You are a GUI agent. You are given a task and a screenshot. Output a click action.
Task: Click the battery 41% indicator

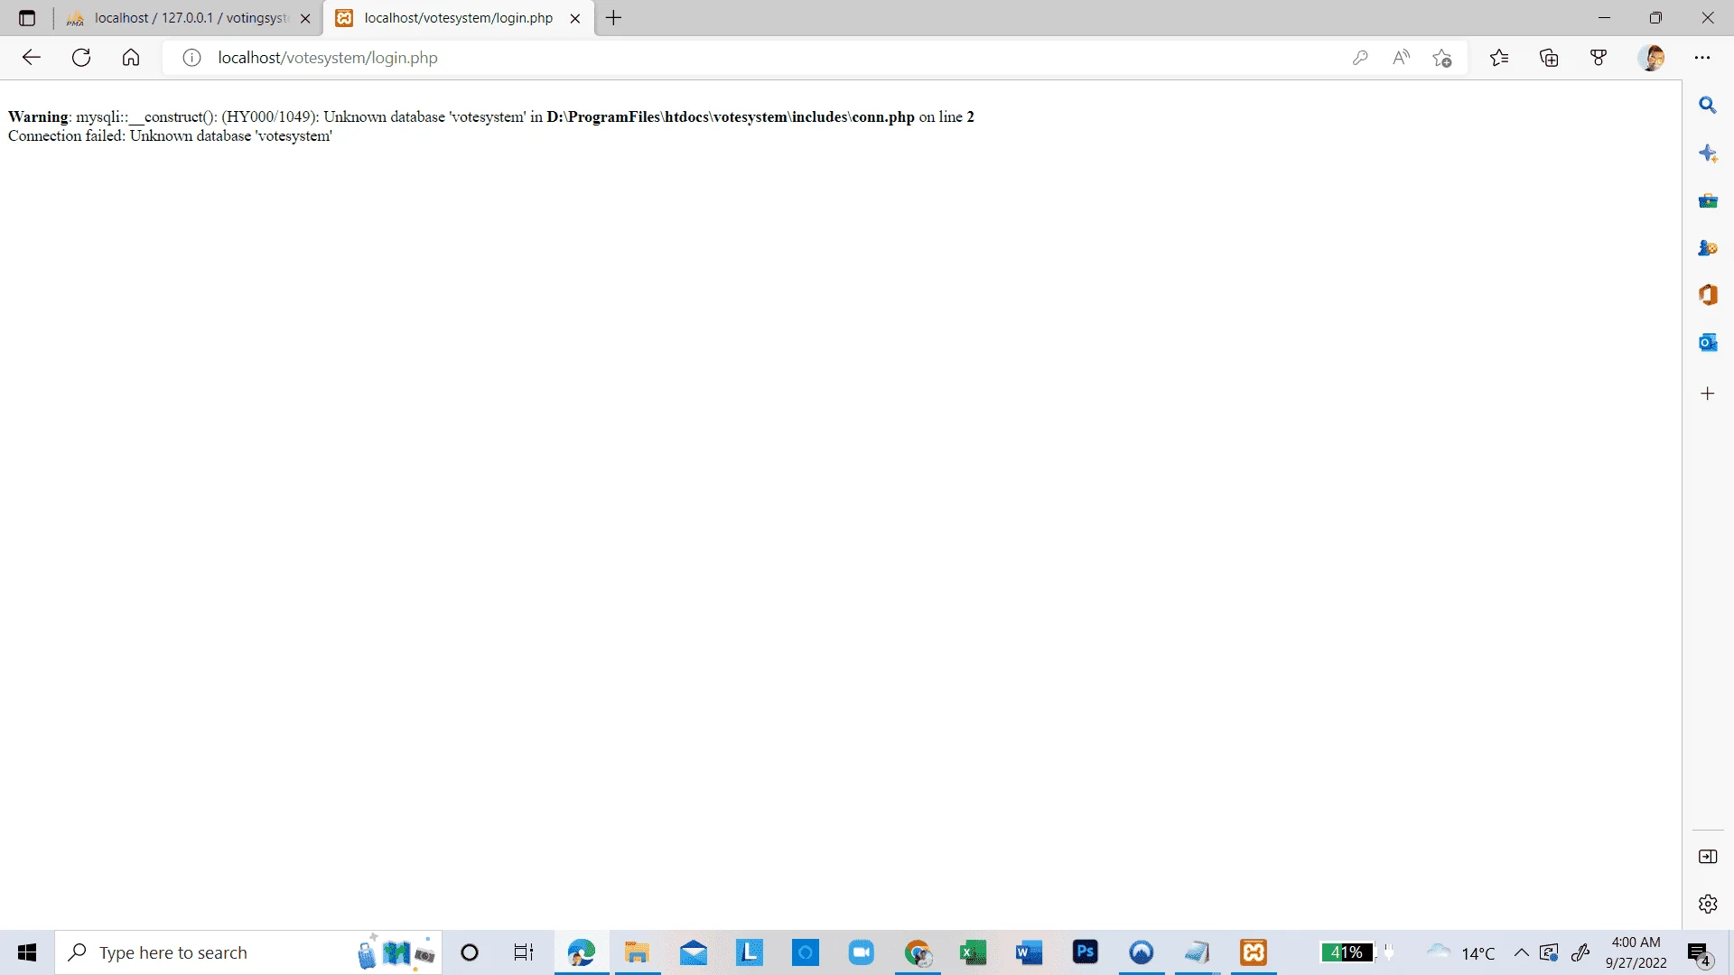pos(1347,952)
